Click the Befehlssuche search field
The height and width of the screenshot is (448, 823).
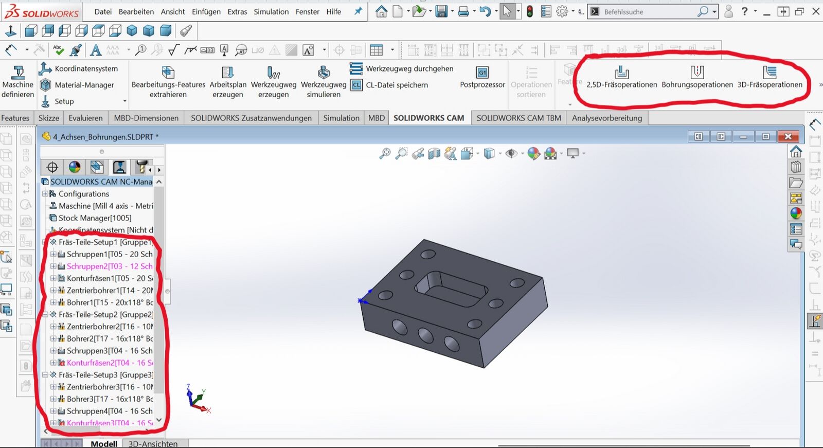click(648, 12)
